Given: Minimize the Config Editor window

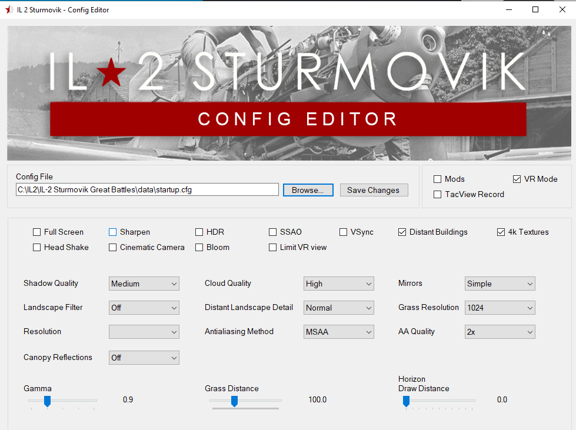Looking at the screenshot, I should (x=509, y=10).
